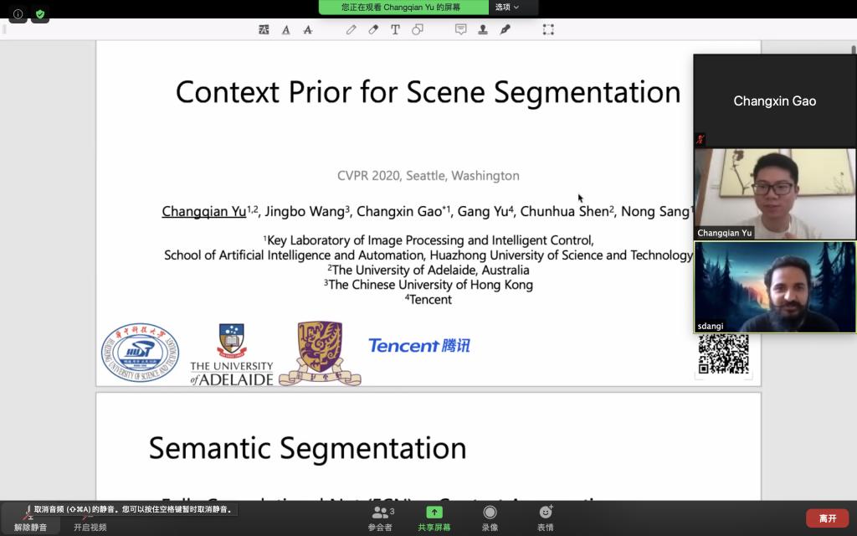Open the 参会者 participants panel
This screenshot has height=536, width=857.
click(380, 518)
